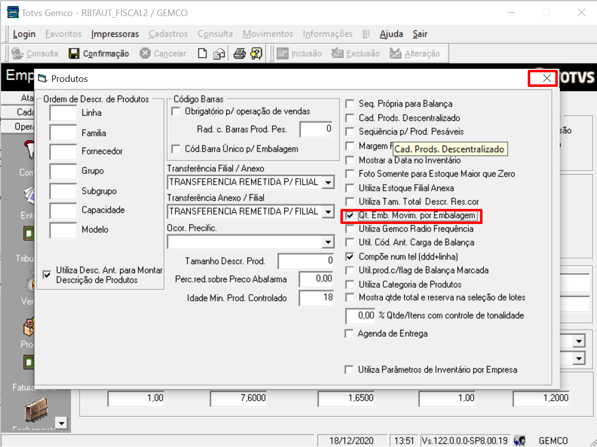Click the mail document toolbar icon
Viewport: 597px width, 447px height.
coord(219,54)
